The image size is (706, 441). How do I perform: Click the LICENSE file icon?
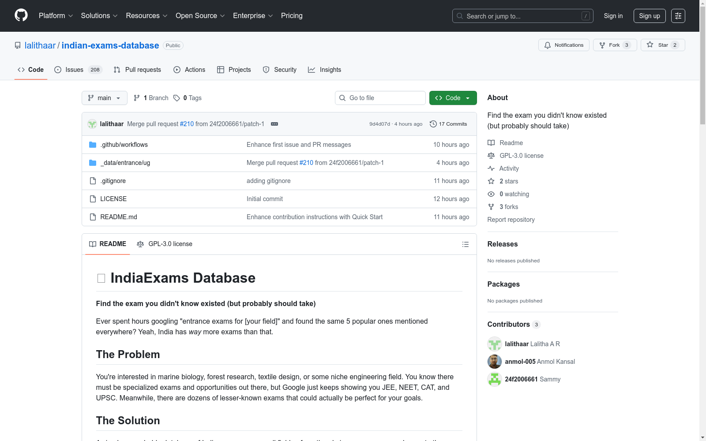tap(93, 199)
